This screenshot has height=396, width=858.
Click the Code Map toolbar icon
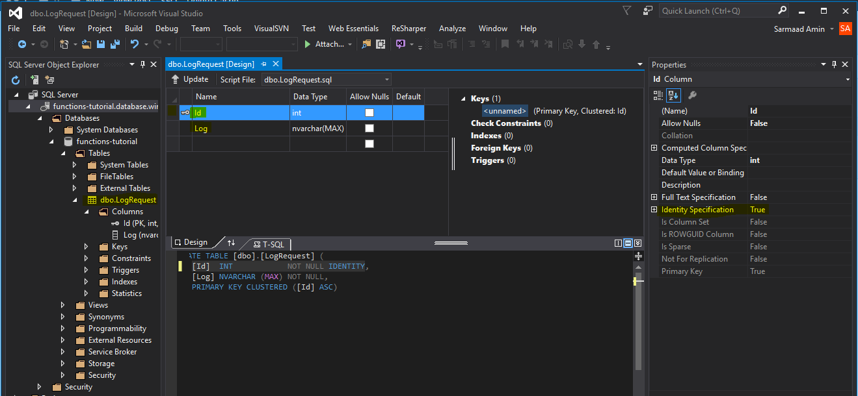[381, 44]
